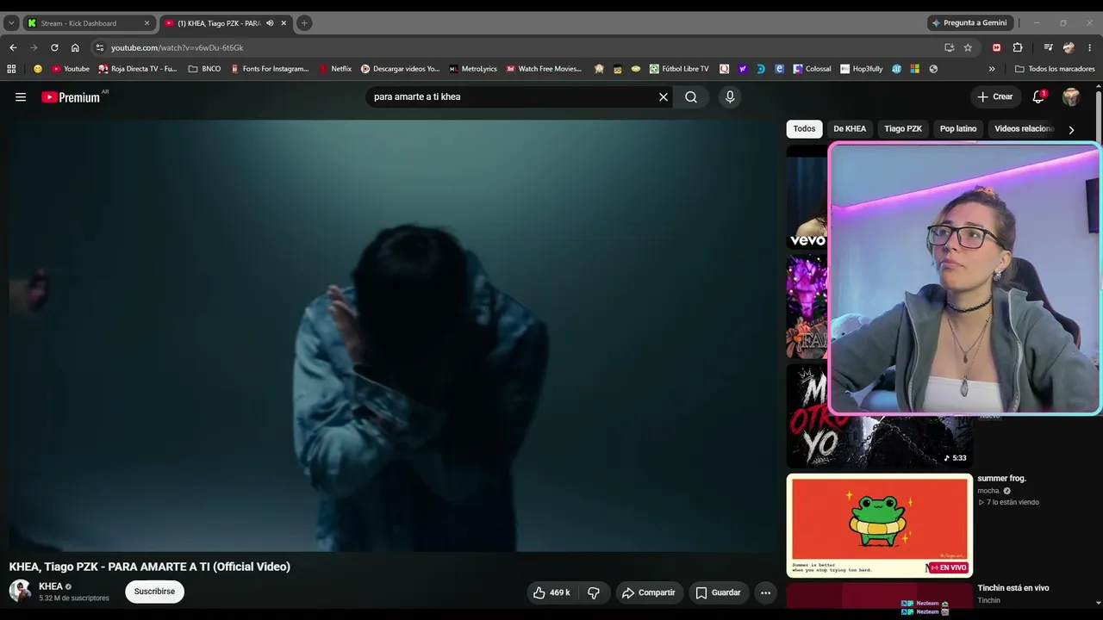The image size is (1103, 620).
Task: Open the Colossal bookmark
Action: coord(812,69)
